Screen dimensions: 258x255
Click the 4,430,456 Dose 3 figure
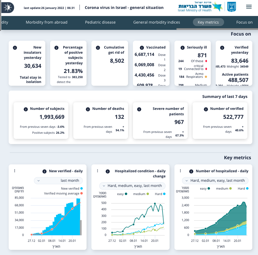click(145, 75)
